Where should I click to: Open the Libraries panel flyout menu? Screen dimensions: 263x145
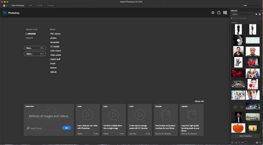pos(261,11)
